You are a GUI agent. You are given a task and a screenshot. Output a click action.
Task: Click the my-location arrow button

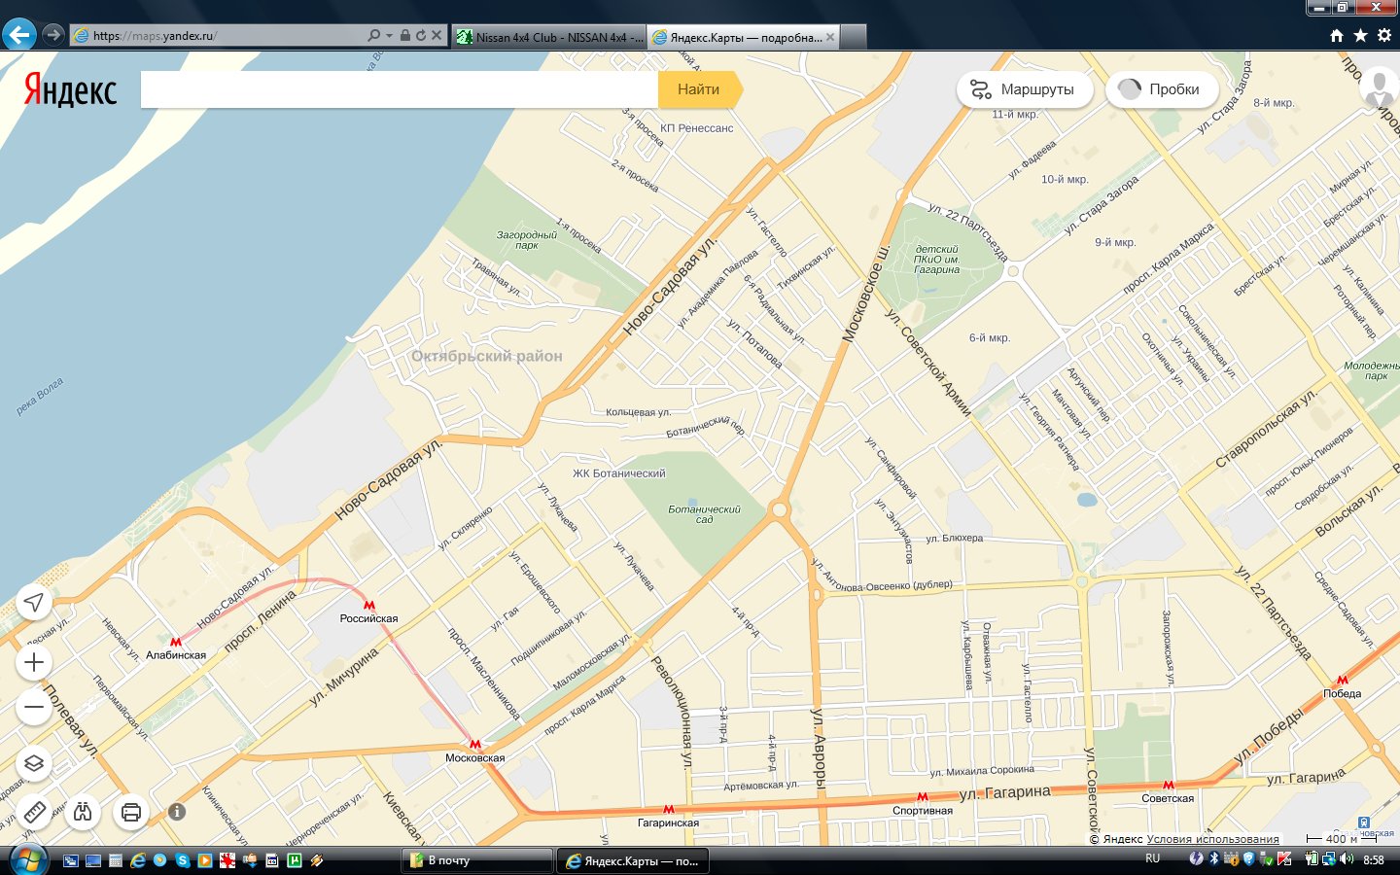pos(34,603)
